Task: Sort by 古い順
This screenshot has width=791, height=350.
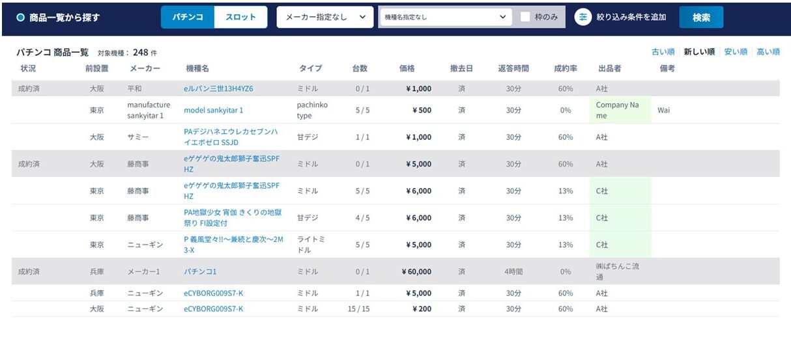Action: (x=664, y=52)
